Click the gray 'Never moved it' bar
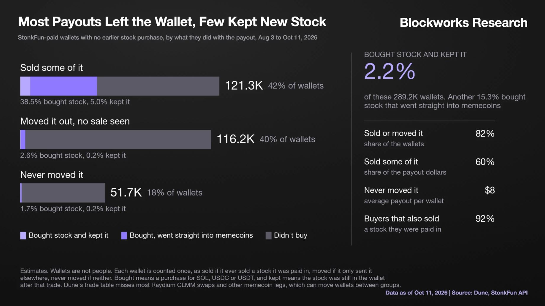Screen dimensions: 545x306 tap(63, 193)
